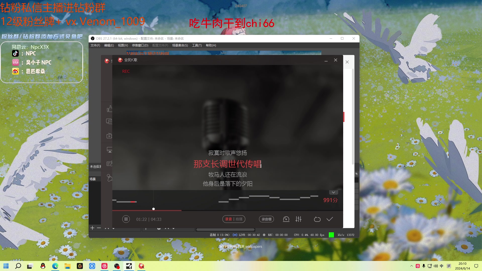Add a scene with the OBS plus button
The height and width of the screenshot is (271, 482).
pyautogui.click(x=92, y=228)
